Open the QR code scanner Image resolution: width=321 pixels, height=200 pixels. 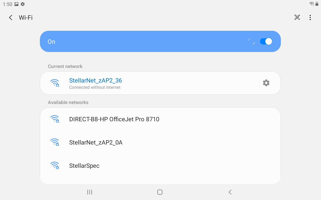coord(297,17)
